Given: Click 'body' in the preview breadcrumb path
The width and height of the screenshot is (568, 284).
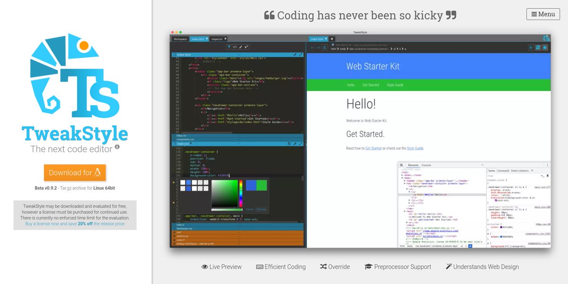Looking at the screenshot, I should click(342, 49).
